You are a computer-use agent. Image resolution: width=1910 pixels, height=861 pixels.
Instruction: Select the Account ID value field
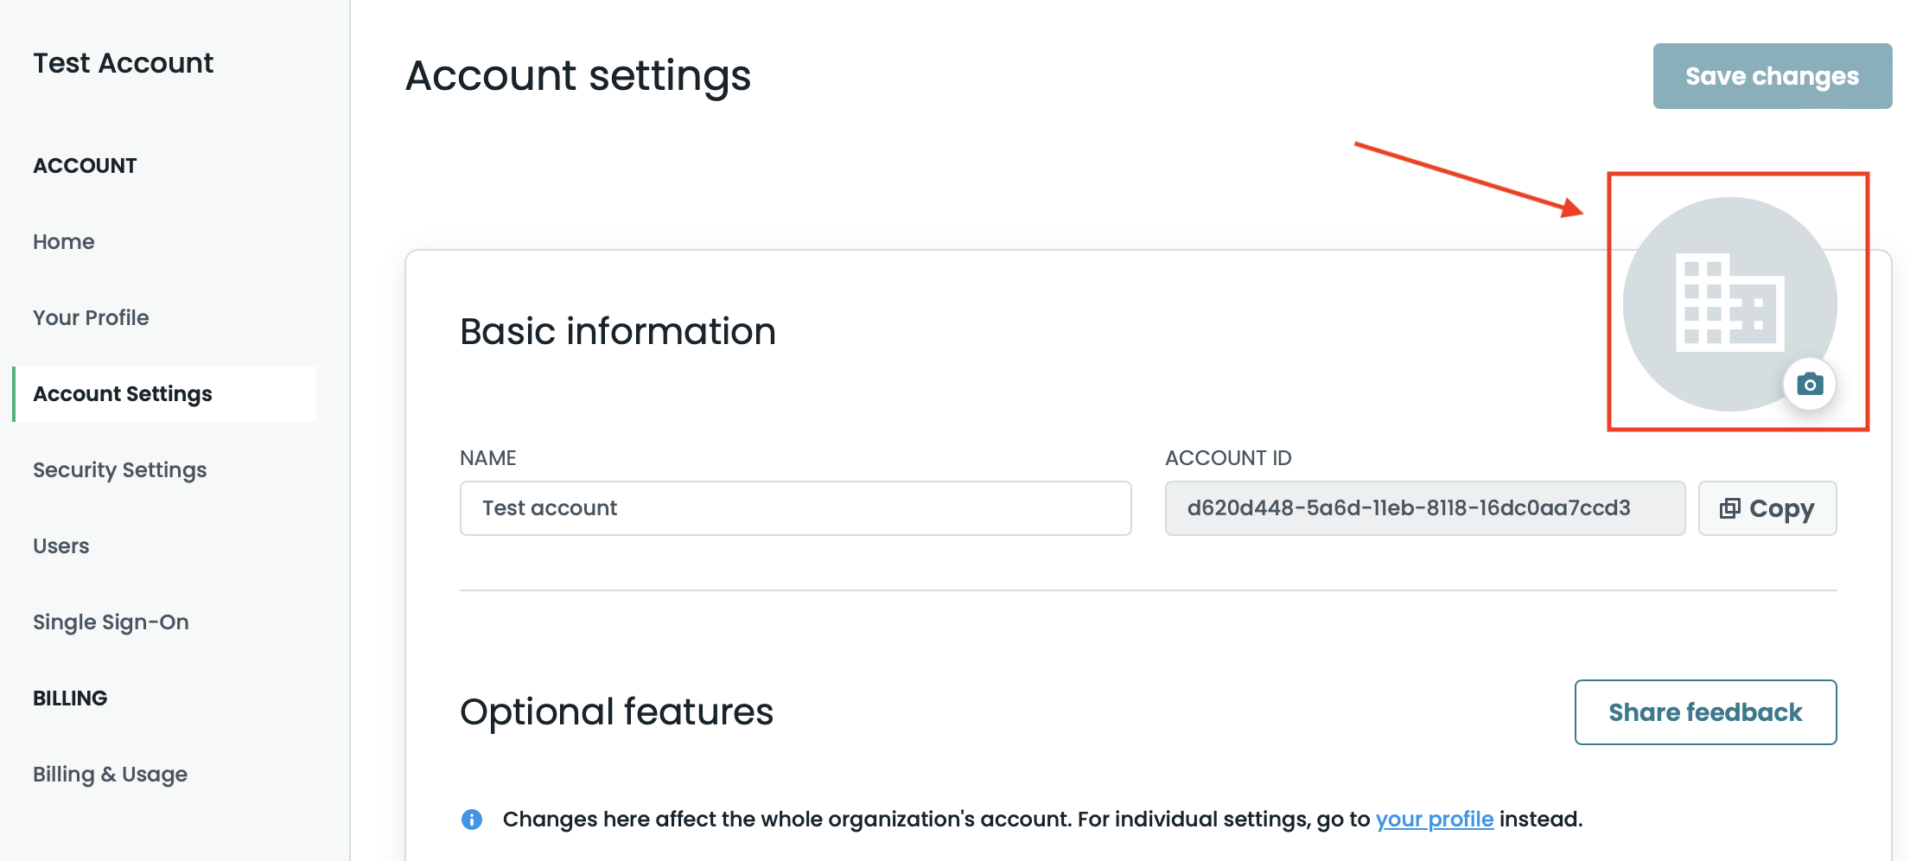coord(1424,508)
